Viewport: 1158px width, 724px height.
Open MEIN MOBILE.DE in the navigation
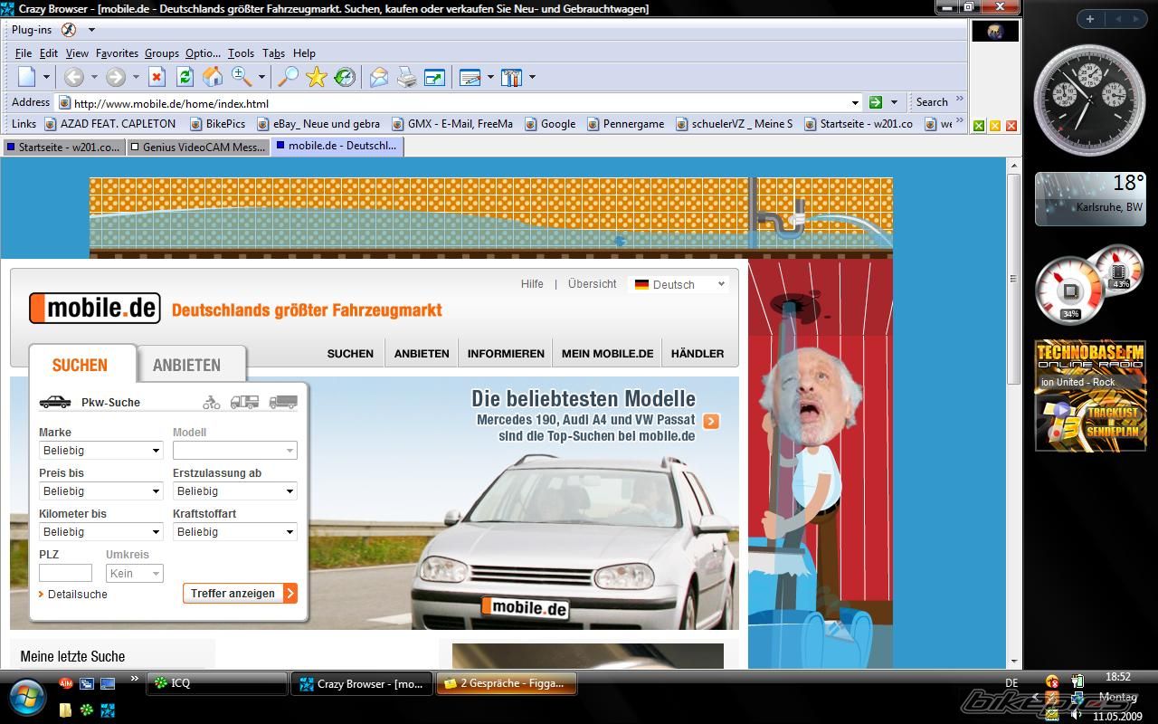point(607,354)
